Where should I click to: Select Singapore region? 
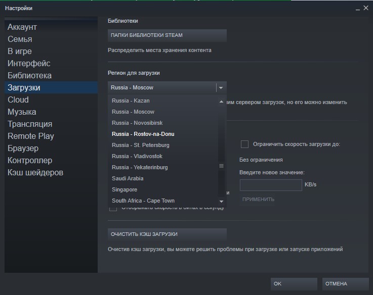pyautogui.click(x=163, y=189)
